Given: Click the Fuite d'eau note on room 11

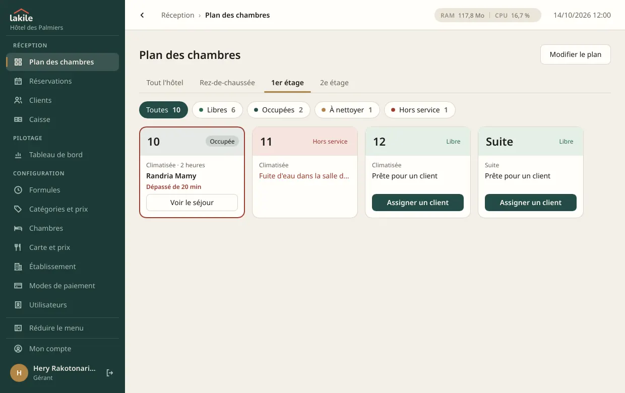Looking at the screenshot, I should (304, 176).
